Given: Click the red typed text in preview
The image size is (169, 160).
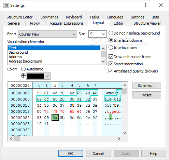Looking at the screenshot, I should (113, 111).
